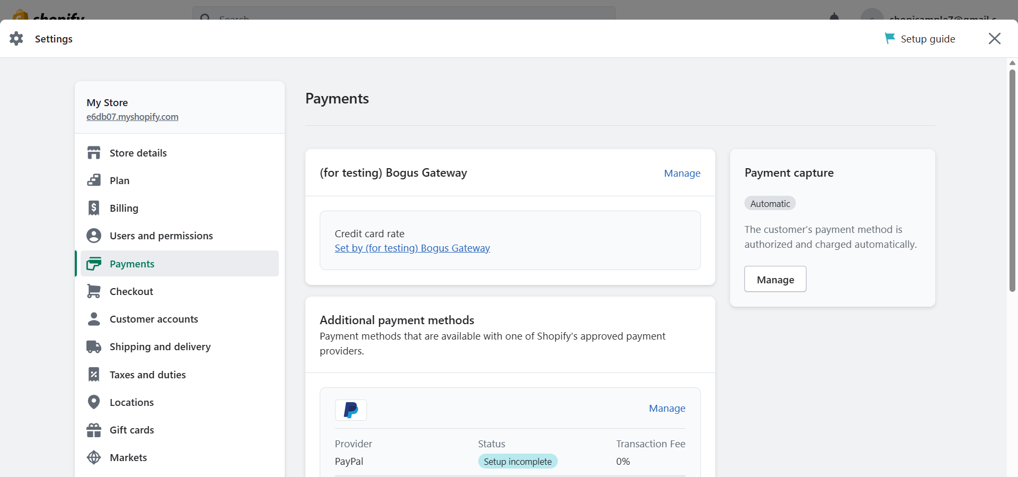
Task: Click the Locations pin icon
Action: (x=94, y=402)
